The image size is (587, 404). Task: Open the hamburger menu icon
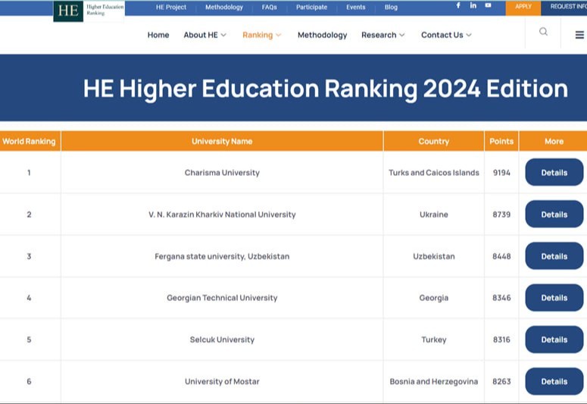[579, 35]
